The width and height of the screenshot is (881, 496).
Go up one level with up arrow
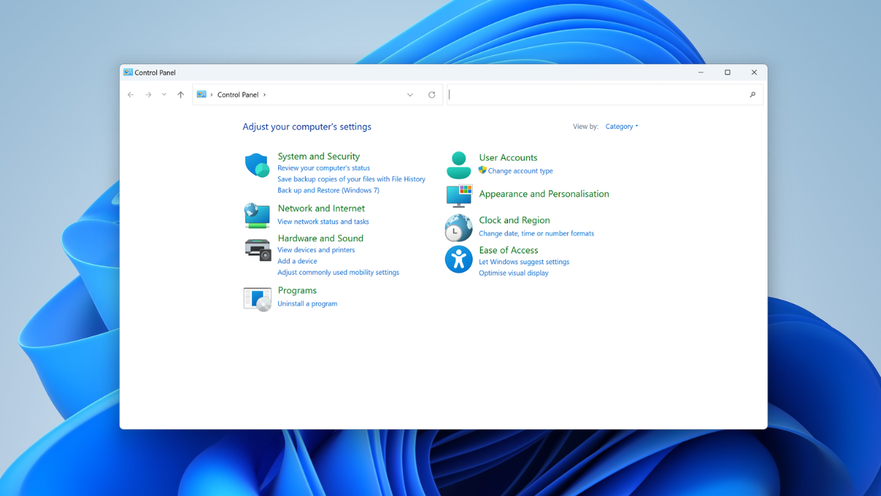(x=180, y=95)
